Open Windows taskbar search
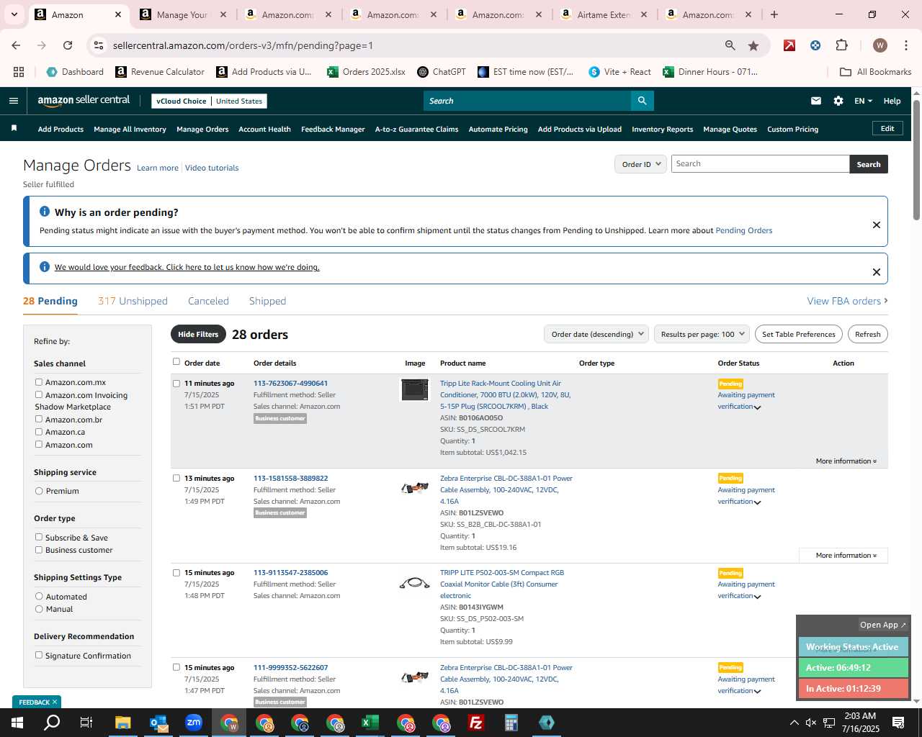This screenshot has width=922, height=737. tap(52, 723)
